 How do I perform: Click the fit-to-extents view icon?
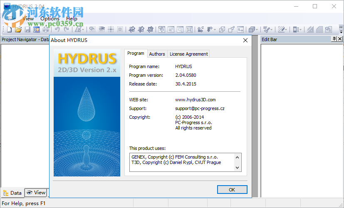pos(189,29)
